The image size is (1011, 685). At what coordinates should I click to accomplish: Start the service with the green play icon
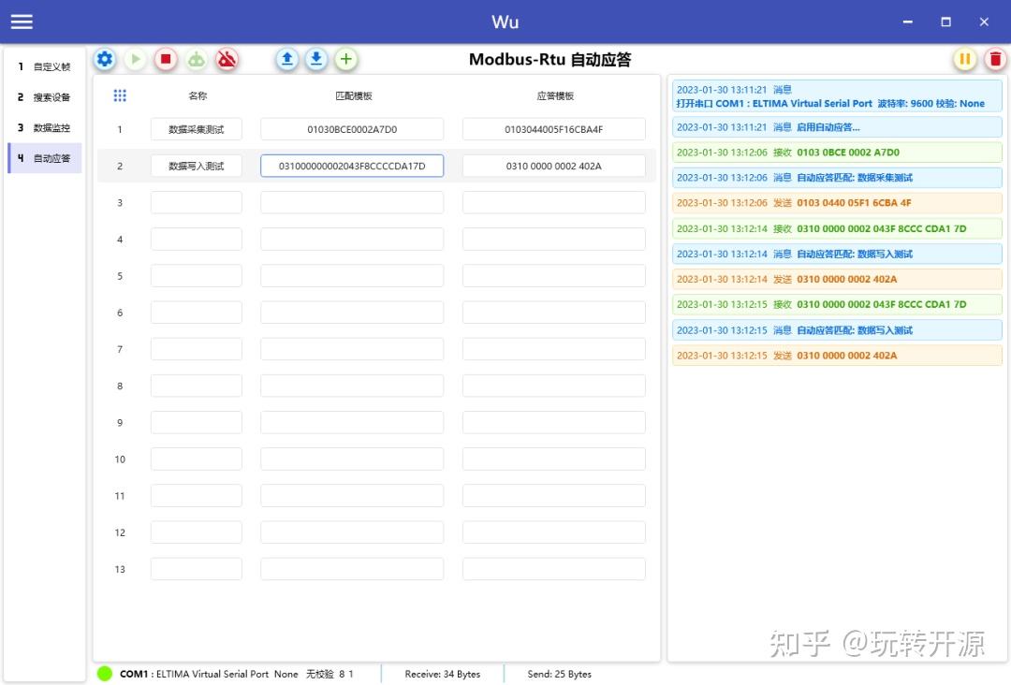pos(135,59)
